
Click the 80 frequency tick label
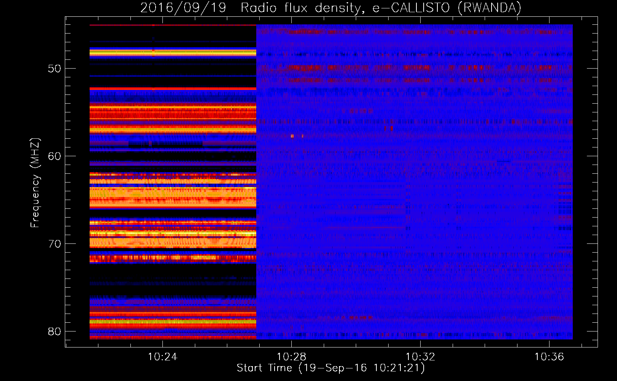[x=54, y=331]
